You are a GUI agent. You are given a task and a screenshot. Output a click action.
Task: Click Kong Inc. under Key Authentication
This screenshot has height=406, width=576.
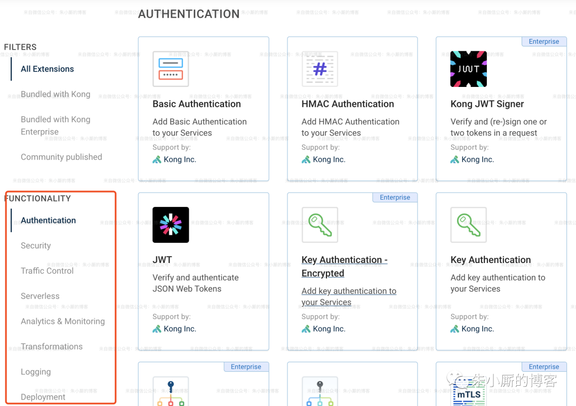(x=477, y=329)
